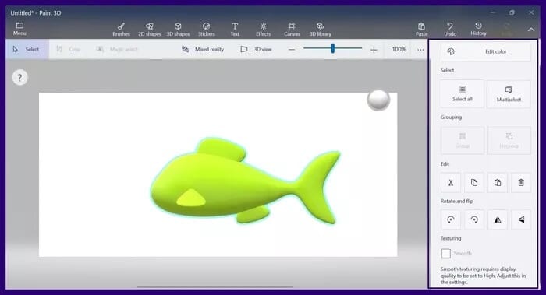Click the Crop tool
Image resolution: width=546 pixels, height=295 pixels.
coord(69,49)
